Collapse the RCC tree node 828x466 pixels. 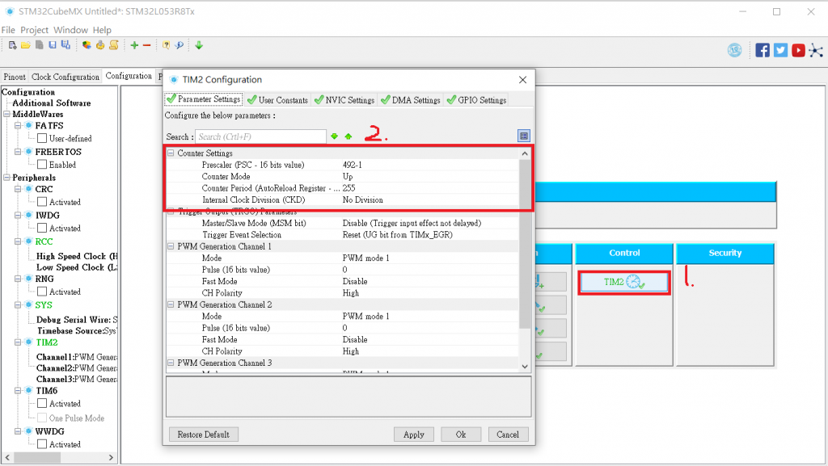click(18, 241)
